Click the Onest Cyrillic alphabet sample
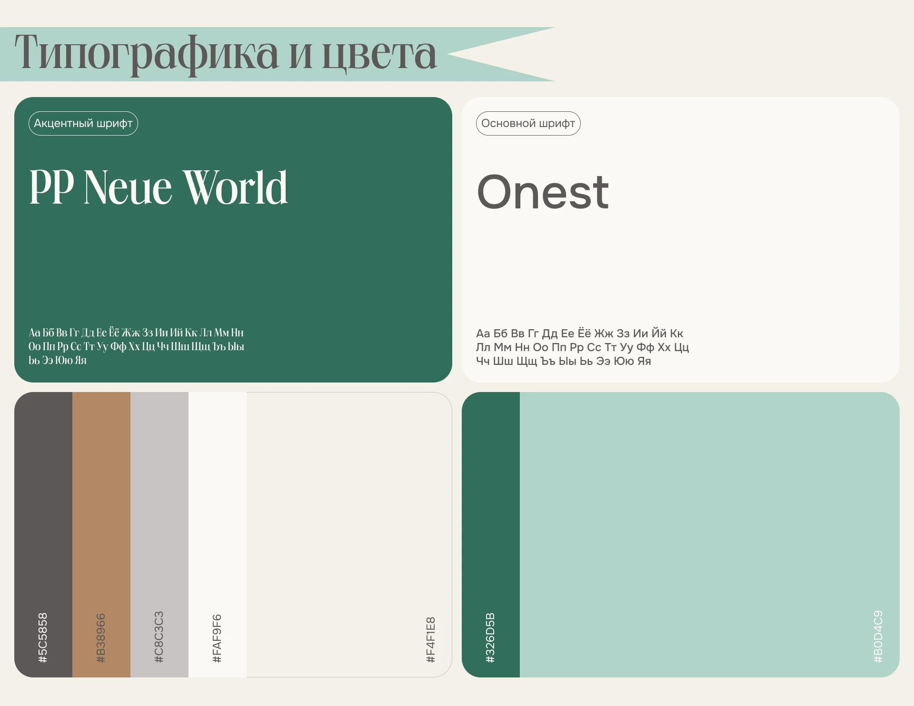 tap(583, 347)
